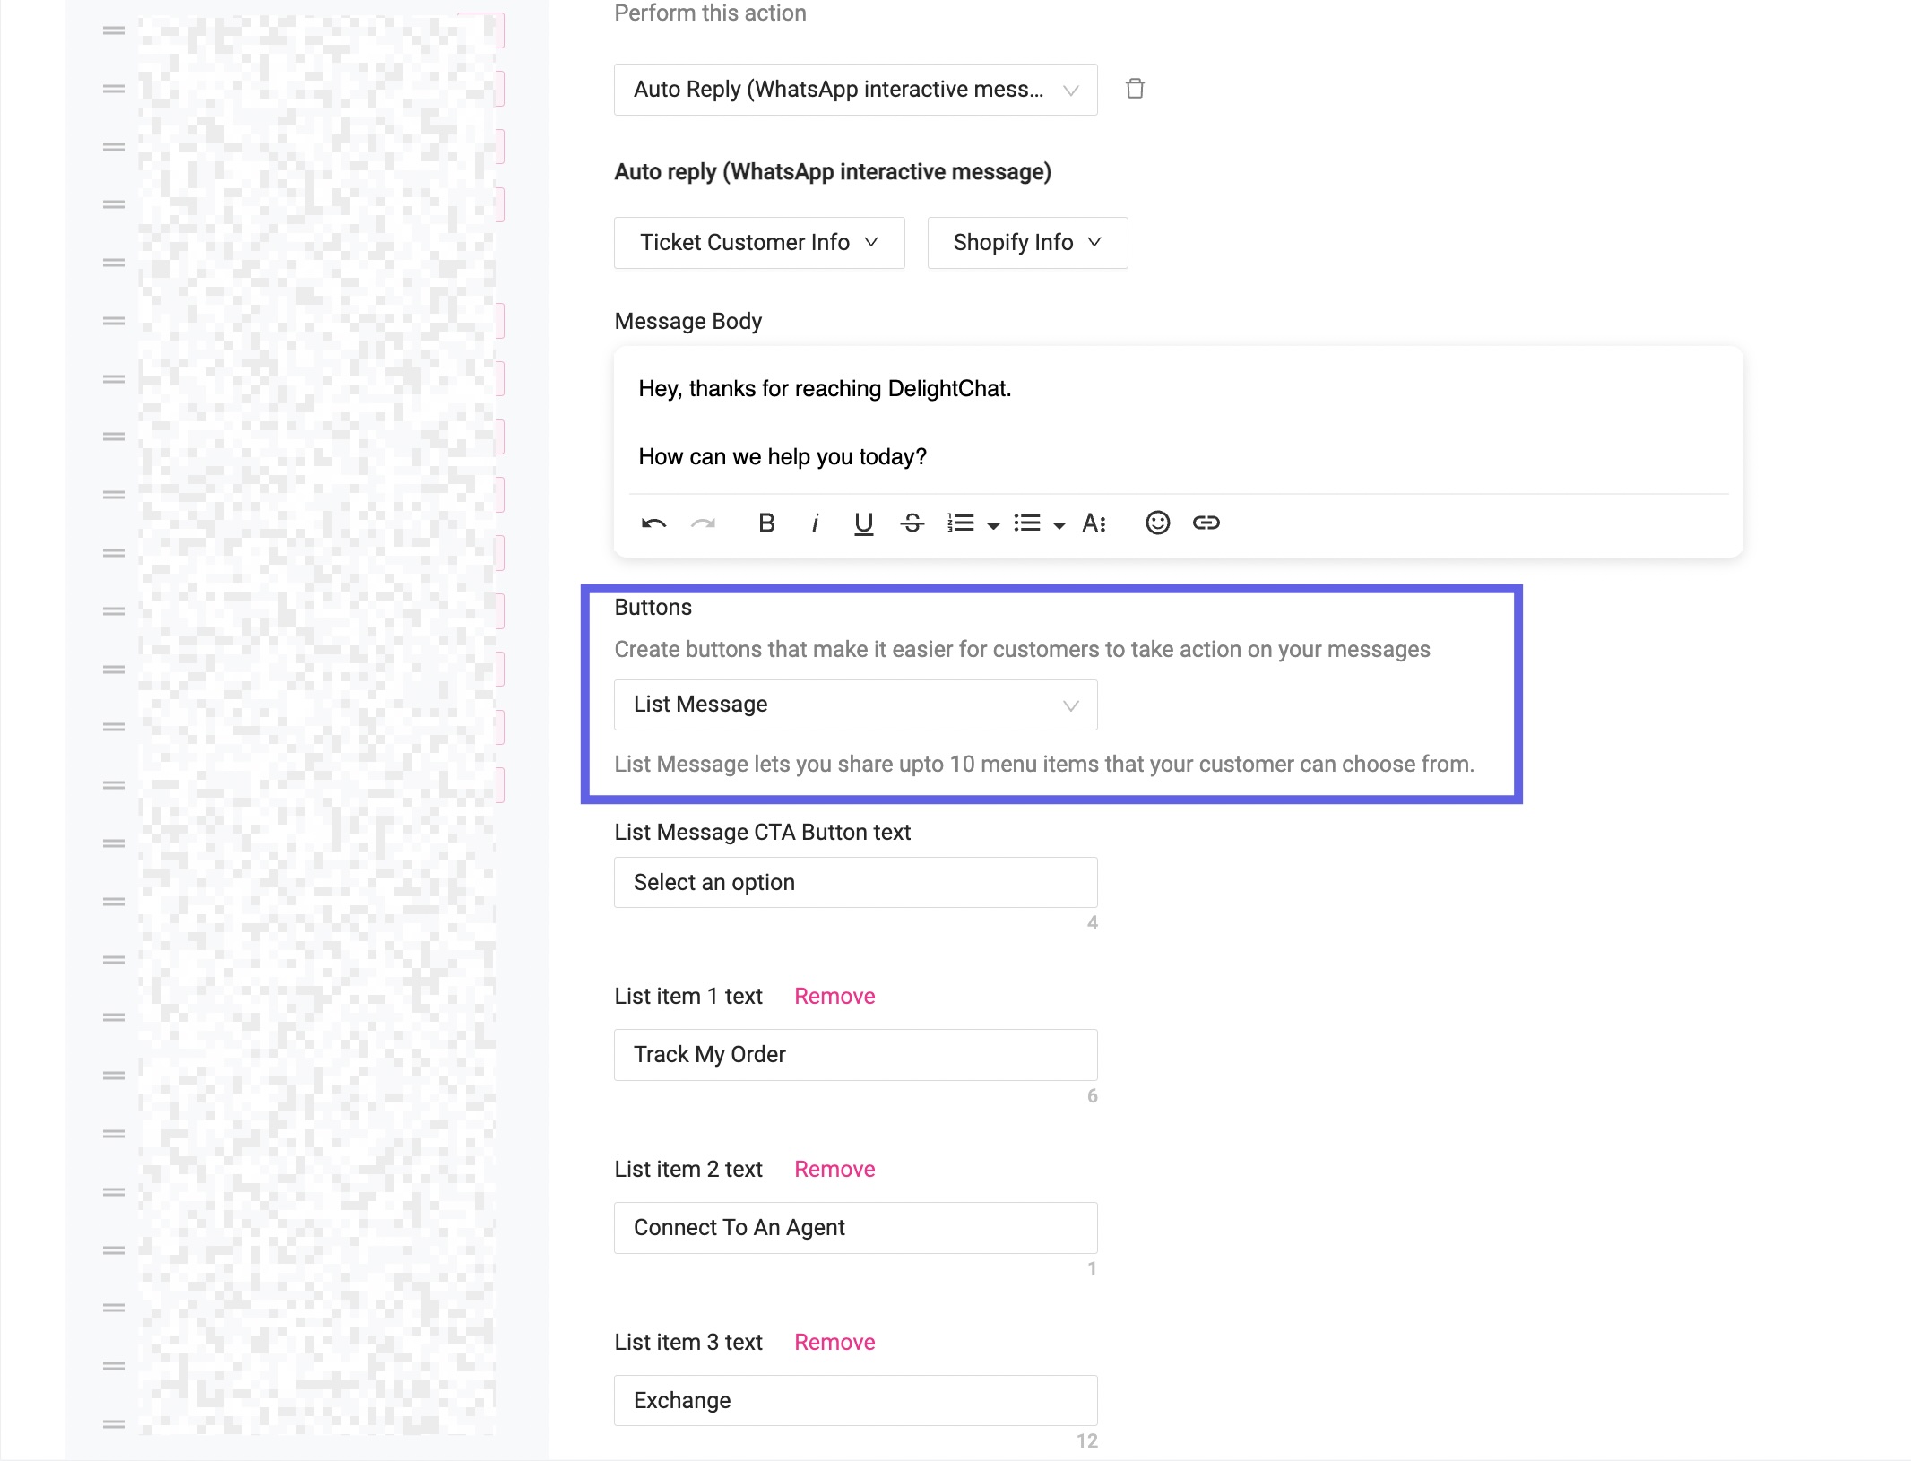1911x1461 pixels.
Task: Expand the Ticket Customer Info dropdown
Action: 759,243
